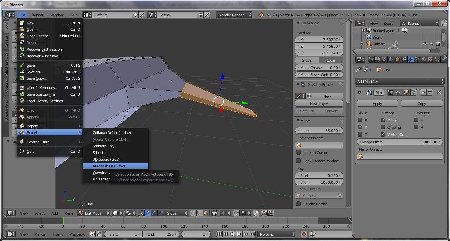450x241 pixels.
Task: Open the Mesh Data triangle tab
Action: (x=417, y=59)
